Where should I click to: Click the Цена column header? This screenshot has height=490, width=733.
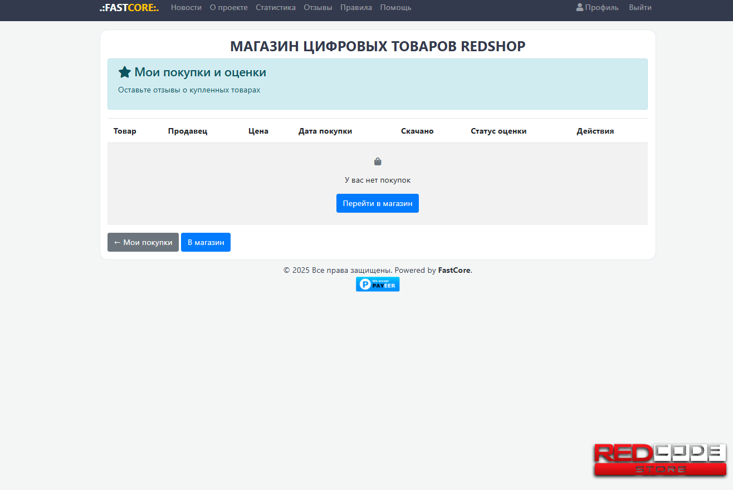pos(258,131)
